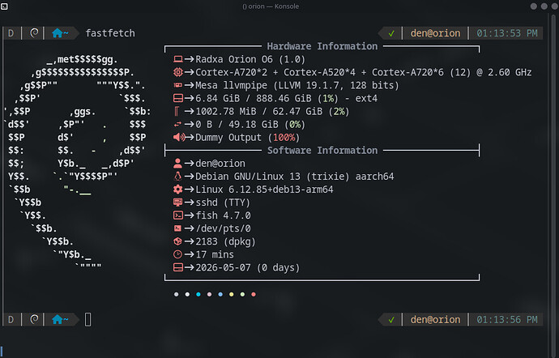This screenshot has width=559, height=358.
Task: Click the Mesa llvmpipe GPU line
Action: (x=297, y=85)
